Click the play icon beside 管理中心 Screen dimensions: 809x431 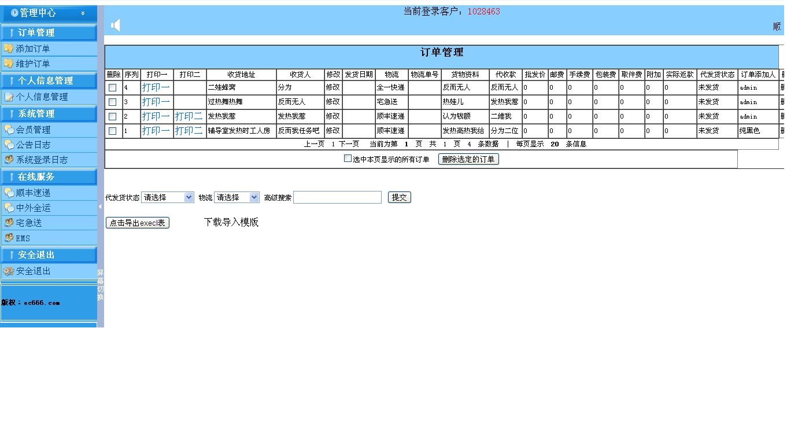[x=14, y=13]
